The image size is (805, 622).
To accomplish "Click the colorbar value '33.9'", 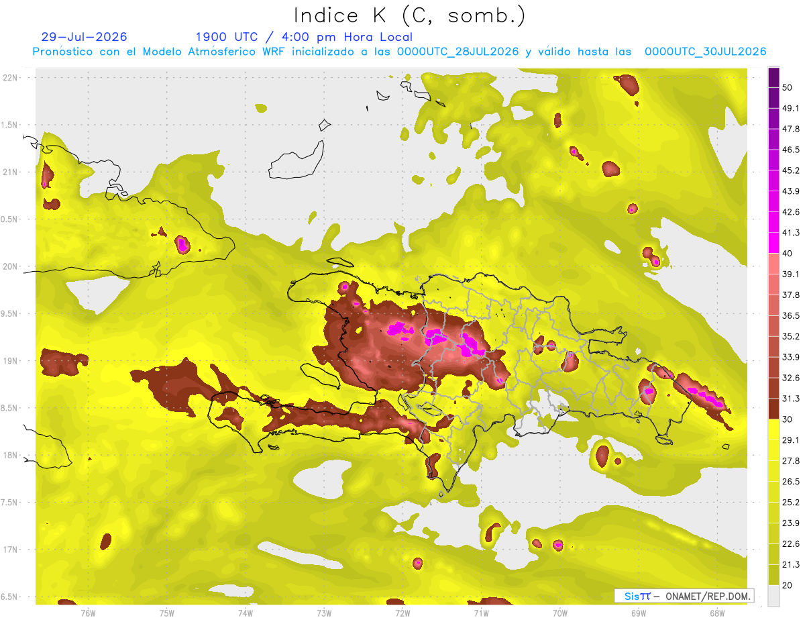I will coord(790,357).
